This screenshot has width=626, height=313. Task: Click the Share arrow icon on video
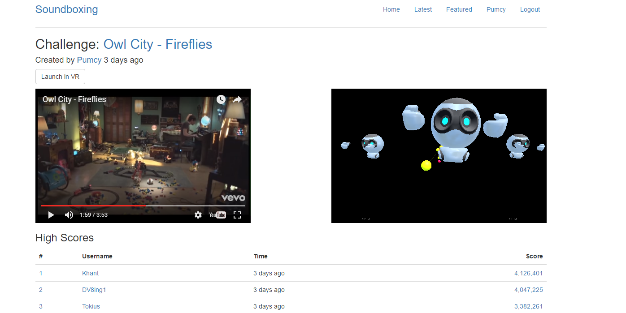(237, 99)
